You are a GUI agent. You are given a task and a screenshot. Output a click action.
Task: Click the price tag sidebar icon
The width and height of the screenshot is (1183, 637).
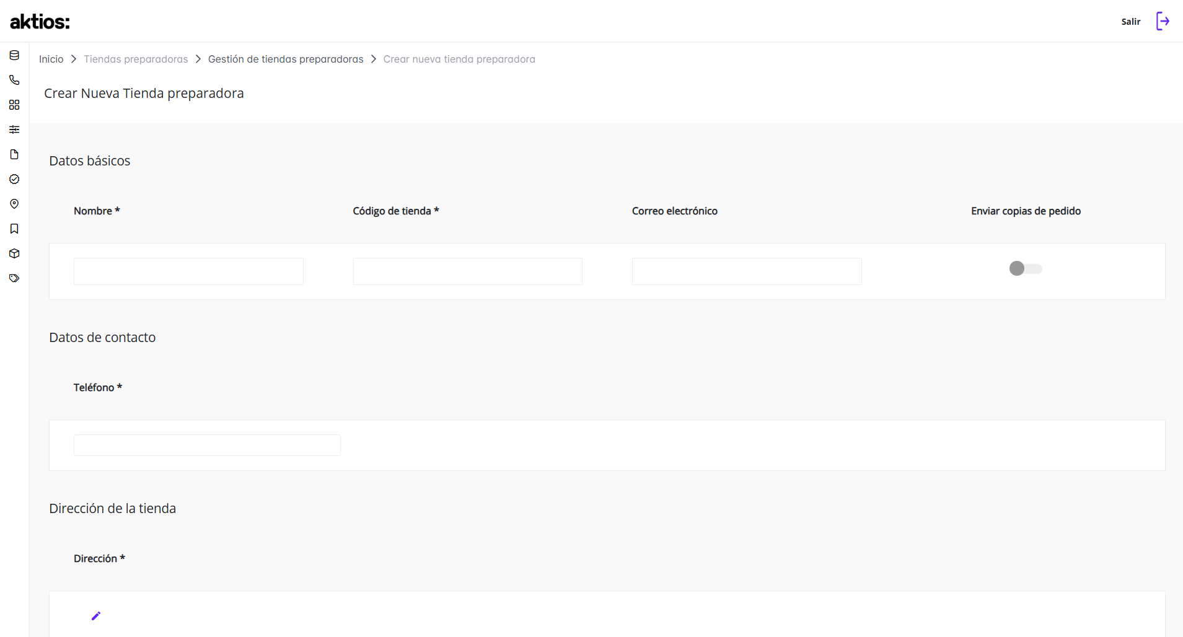click(14, 278)
